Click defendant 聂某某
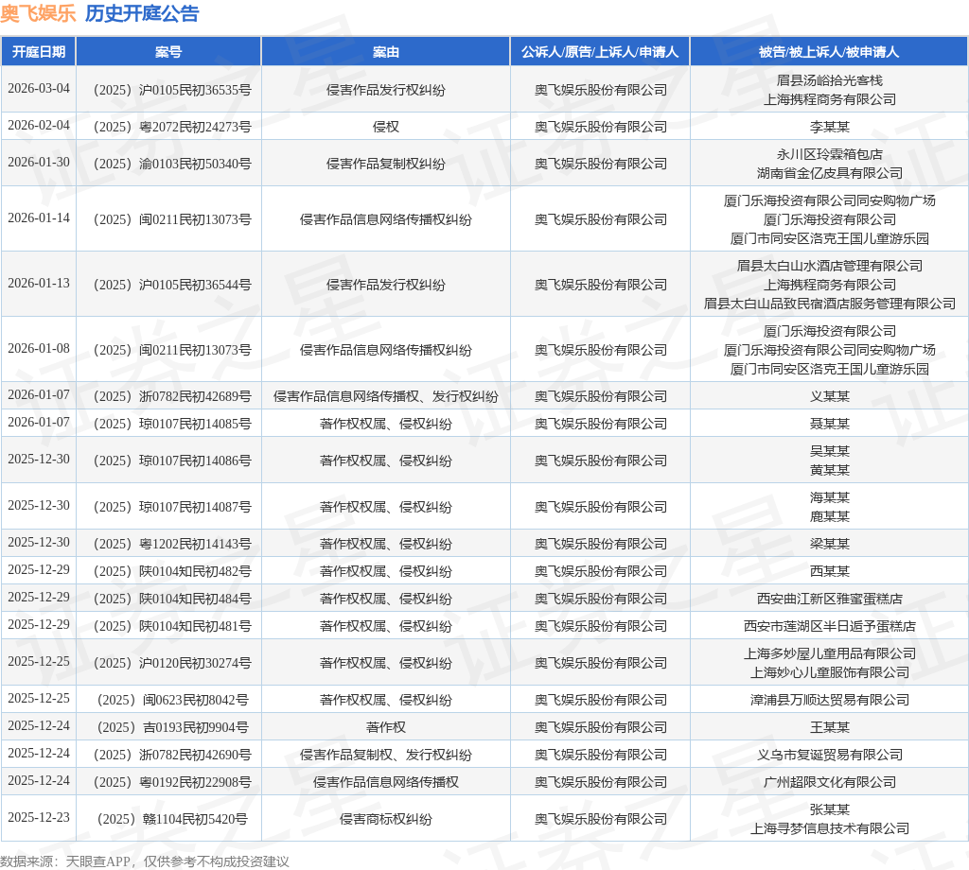969x870 pixels. click(829, 425)
